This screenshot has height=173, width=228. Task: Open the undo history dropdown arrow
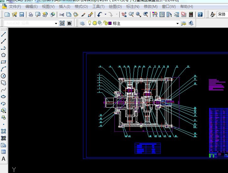[x=105, y=14]
